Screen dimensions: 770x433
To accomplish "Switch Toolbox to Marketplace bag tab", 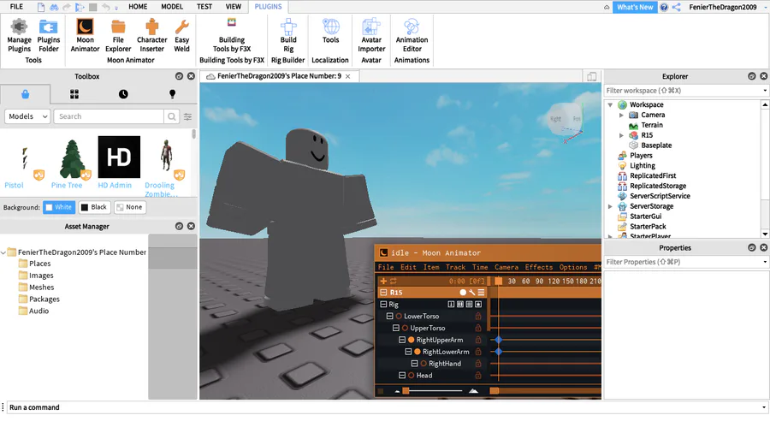I will [25, 94].
